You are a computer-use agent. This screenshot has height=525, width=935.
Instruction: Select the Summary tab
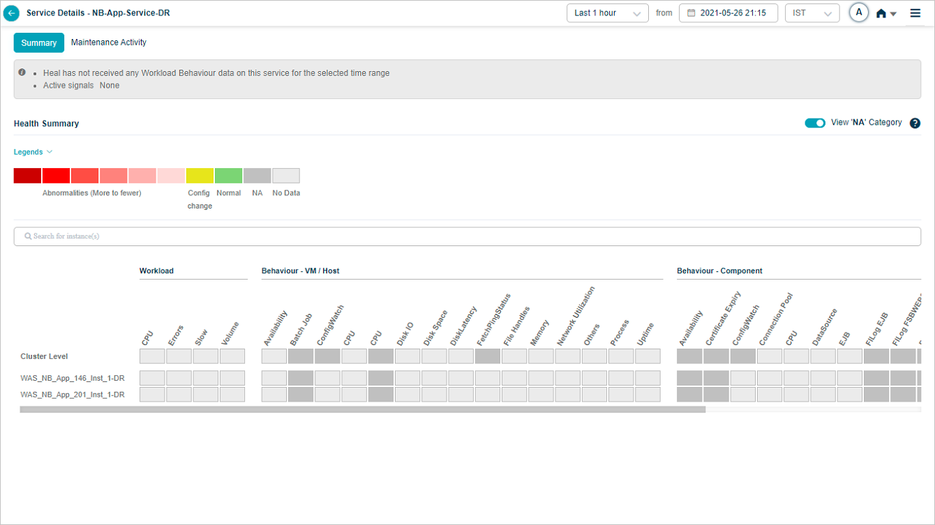(x=39, y=43)
